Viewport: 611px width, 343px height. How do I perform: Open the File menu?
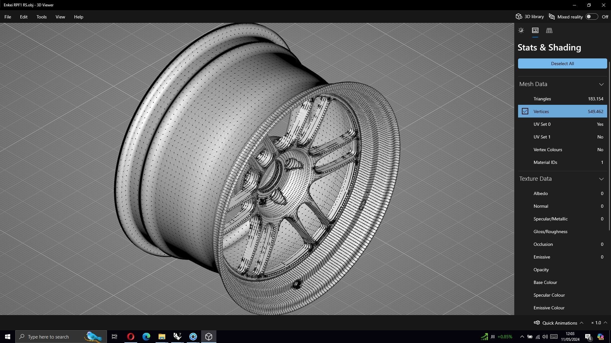(8, 17)
